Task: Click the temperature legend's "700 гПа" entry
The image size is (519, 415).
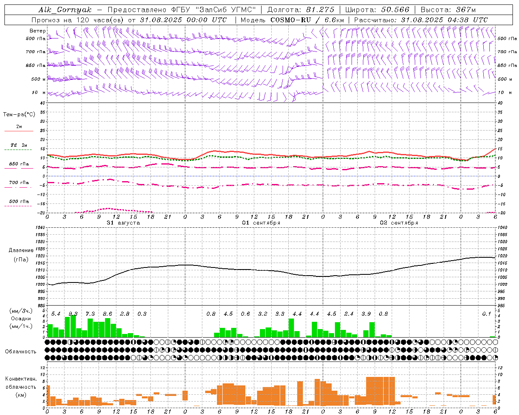Action: pyautogui.click(x=19, y=183)
